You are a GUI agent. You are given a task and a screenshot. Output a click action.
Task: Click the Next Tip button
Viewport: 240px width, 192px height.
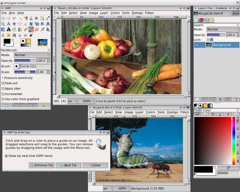coord(68,165)
